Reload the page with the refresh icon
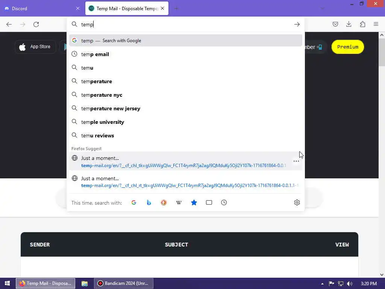 [36, 24]
